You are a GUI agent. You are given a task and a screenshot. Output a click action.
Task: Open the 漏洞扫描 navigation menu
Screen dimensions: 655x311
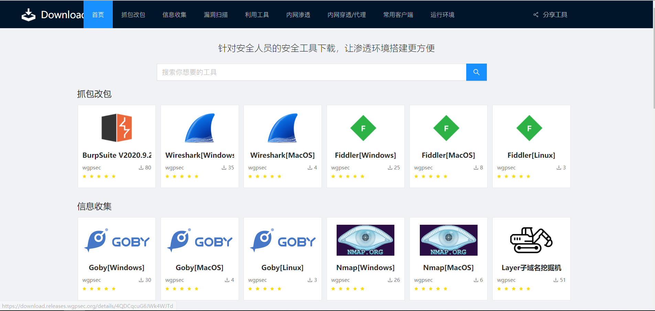pos(216,15)
